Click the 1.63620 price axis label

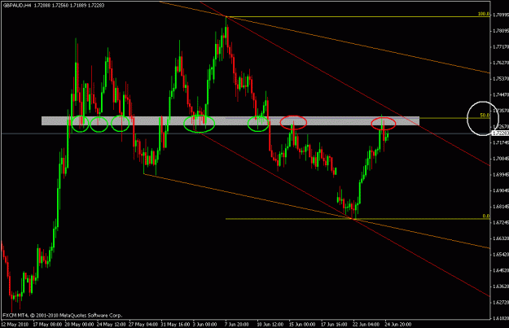point(501,286)
